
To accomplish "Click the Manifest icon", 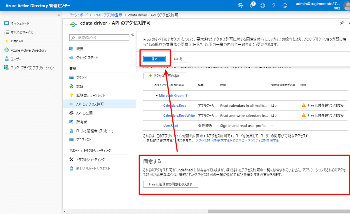I will pyautogui.click(x=71, y=140).
